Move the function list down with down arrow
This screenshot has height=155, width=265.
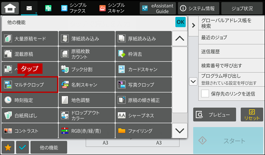(180, 131)
